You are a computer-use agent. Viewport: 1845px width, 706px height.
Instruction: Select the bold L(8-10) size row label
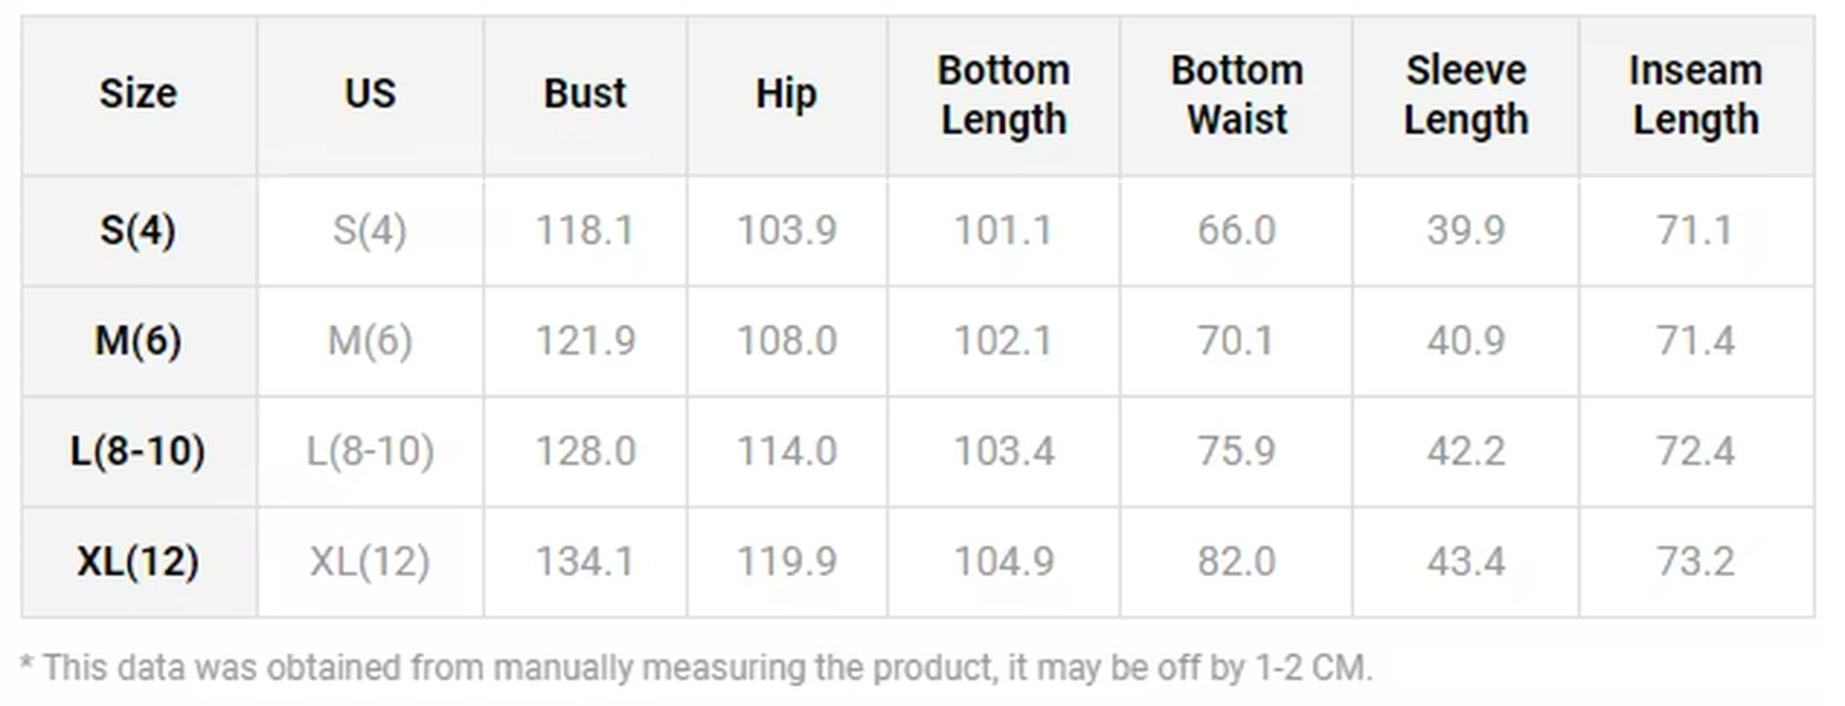click(x=138, y=451)
